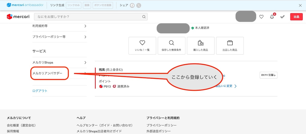
Task: Open footer プライバシーポリシー link
Action: tap(161, 125)
